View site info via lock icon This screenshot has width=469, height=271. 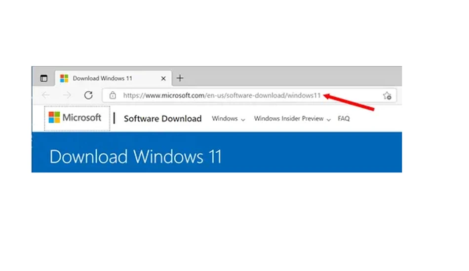tap(113, 95)
